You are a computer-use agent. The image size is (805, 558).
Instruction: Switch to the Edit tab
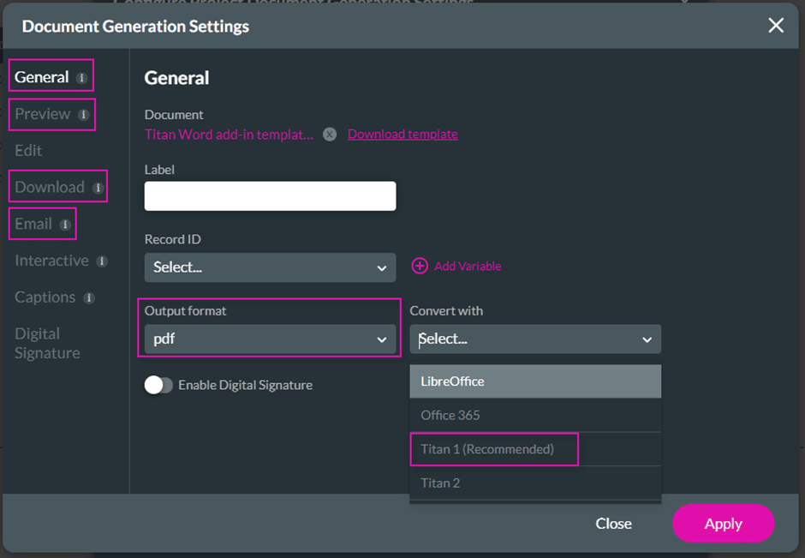tap(28, 151)
